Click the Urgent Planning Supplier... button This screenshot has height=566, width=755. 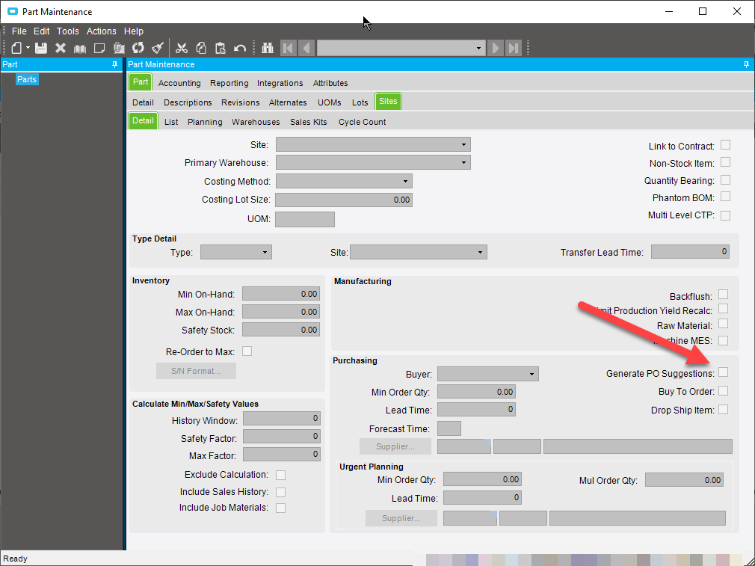[401, 518]
